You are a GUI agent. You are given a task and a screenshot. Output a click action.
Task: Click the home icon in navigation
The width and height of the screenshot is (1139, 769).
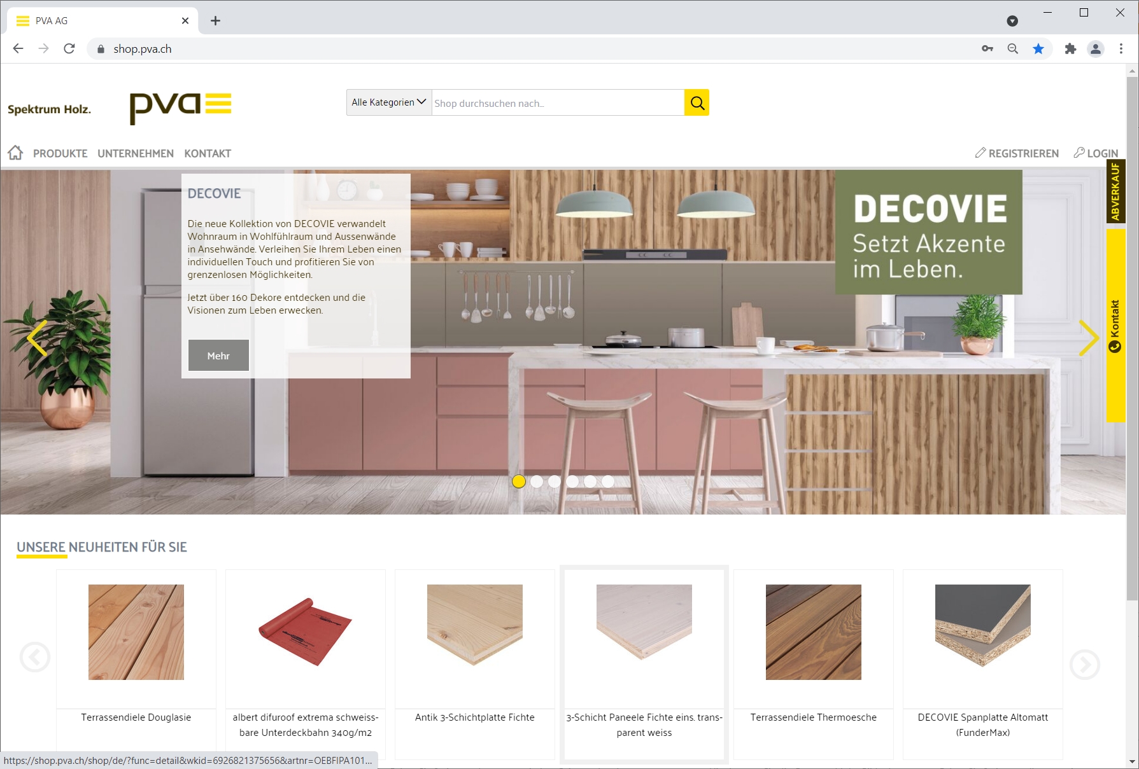pos(15,153)
